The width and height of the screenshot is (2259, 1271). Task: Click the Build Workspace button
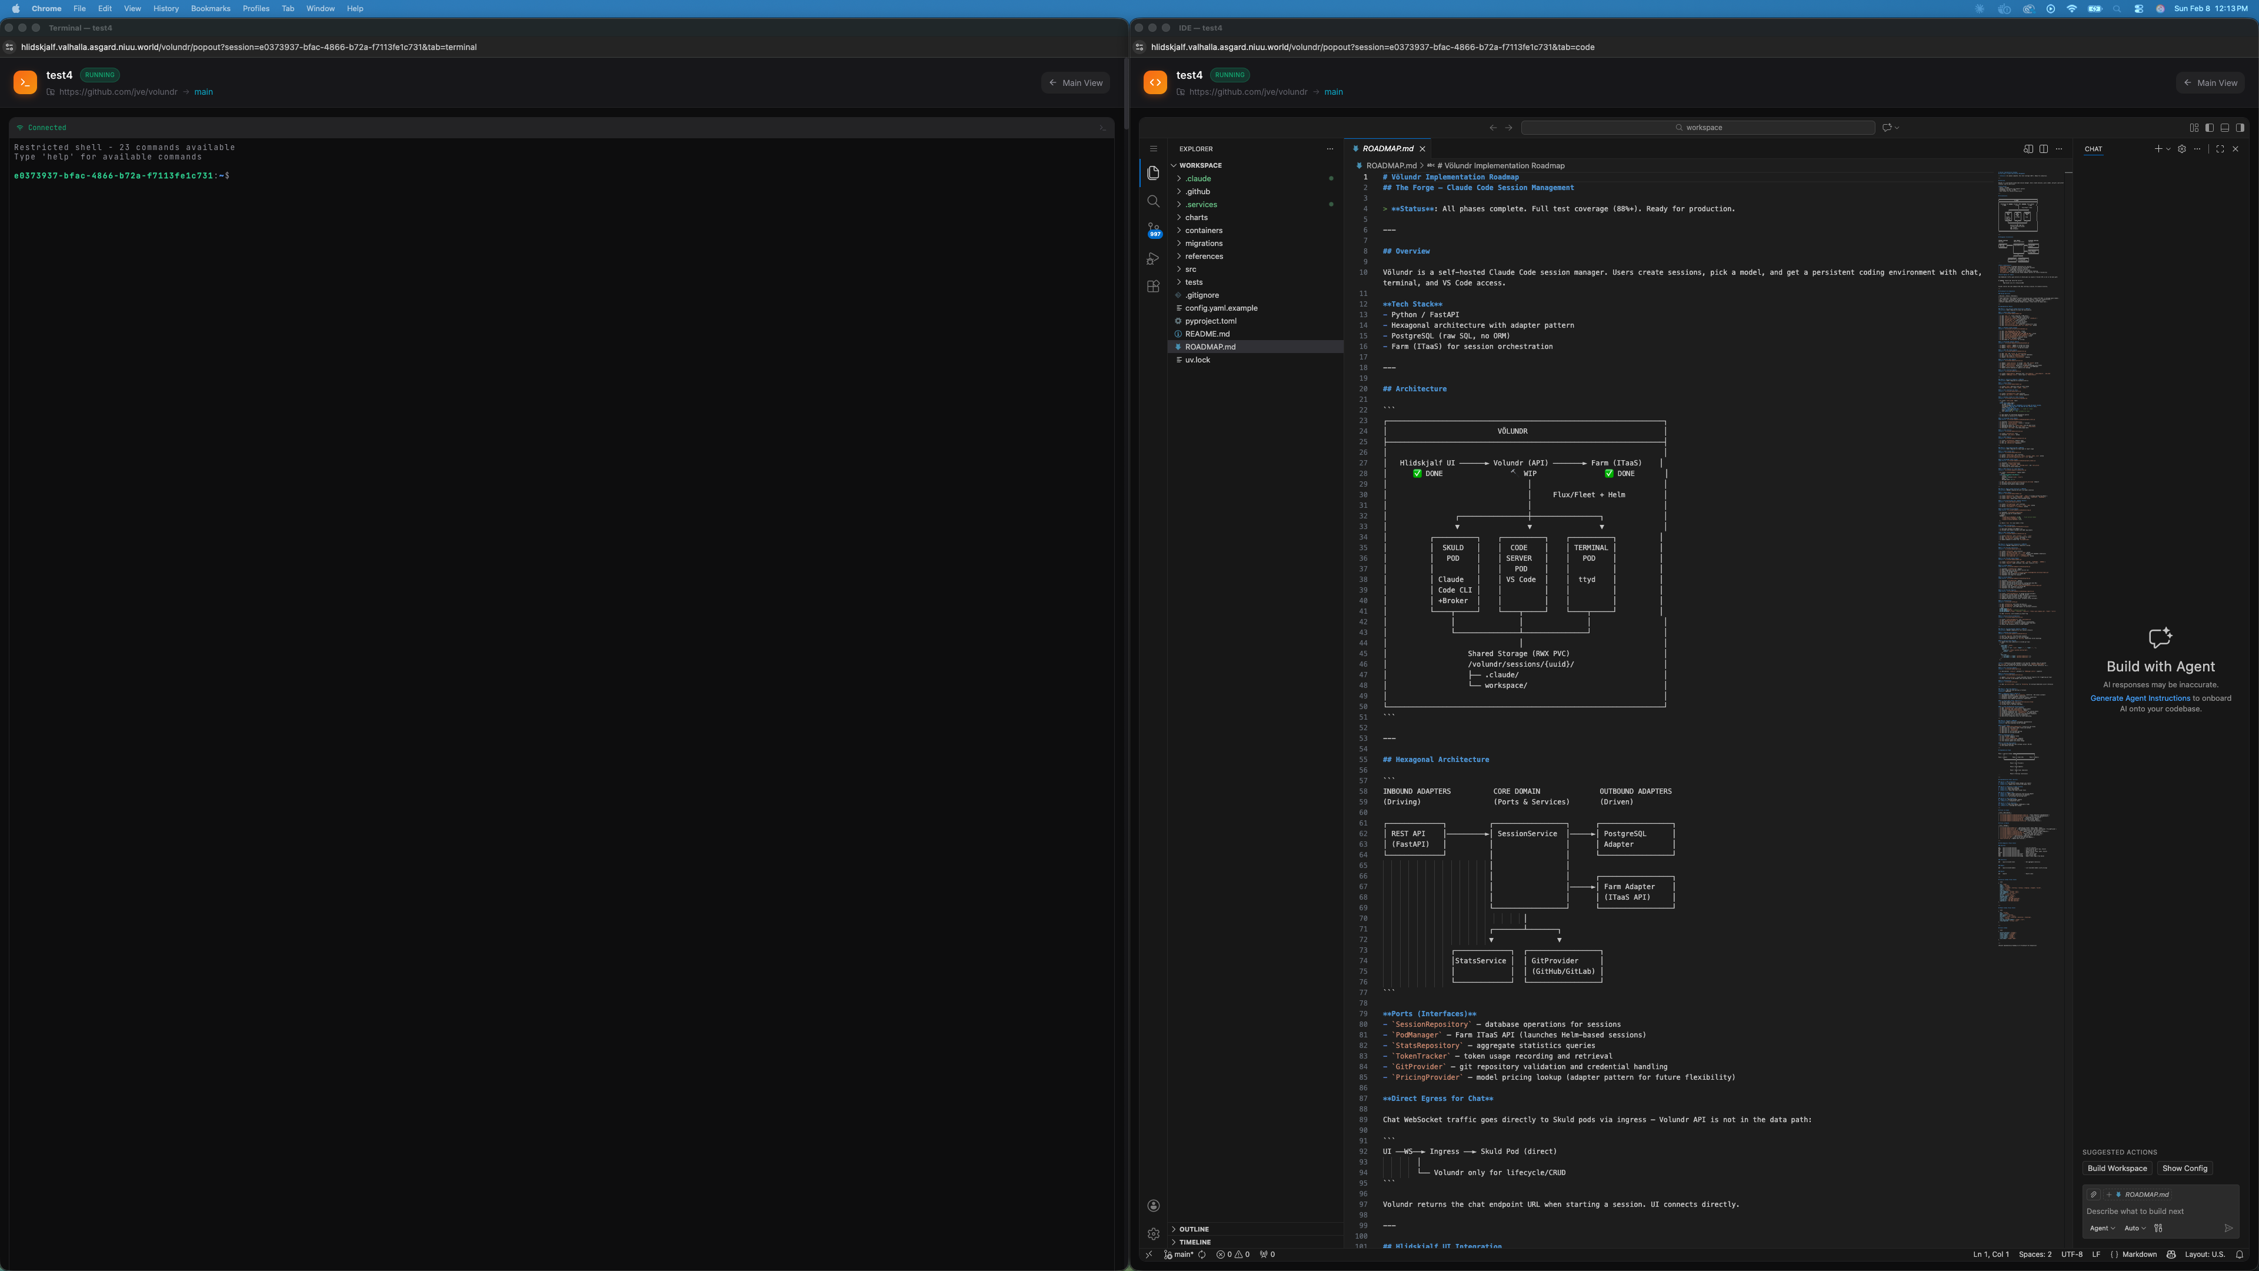coord(2117,1169)
